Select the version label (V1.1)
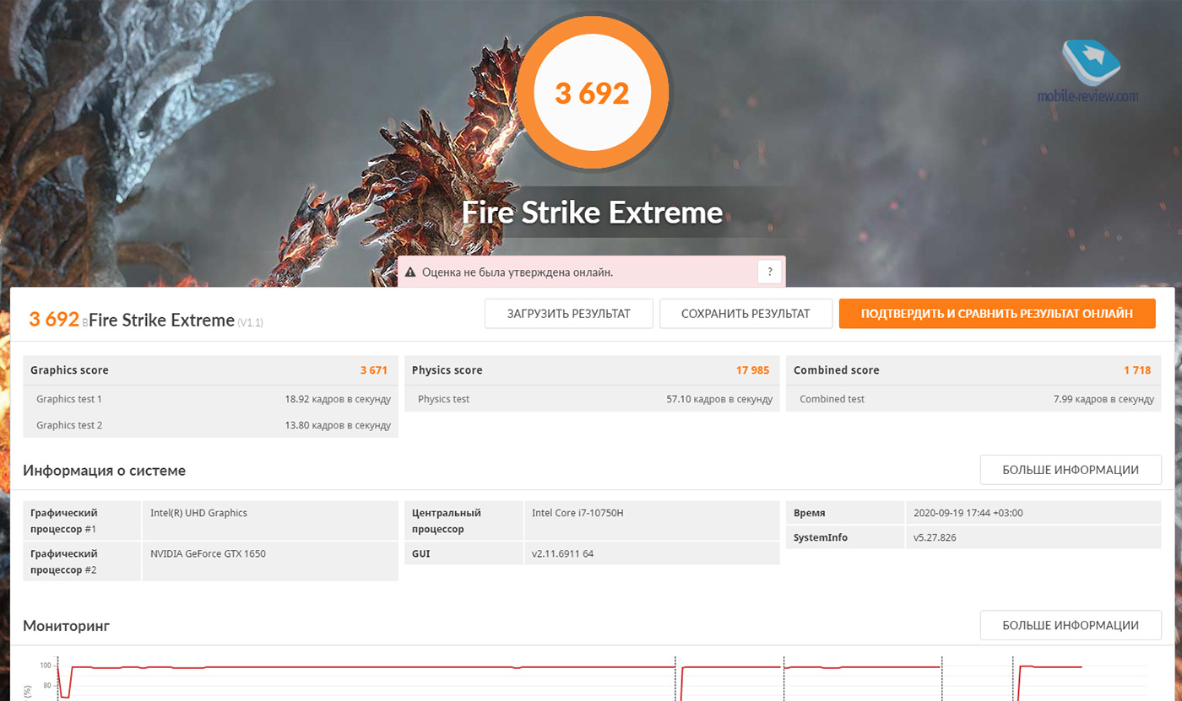Screen dimensions: 1182x701 coord(250,322)
